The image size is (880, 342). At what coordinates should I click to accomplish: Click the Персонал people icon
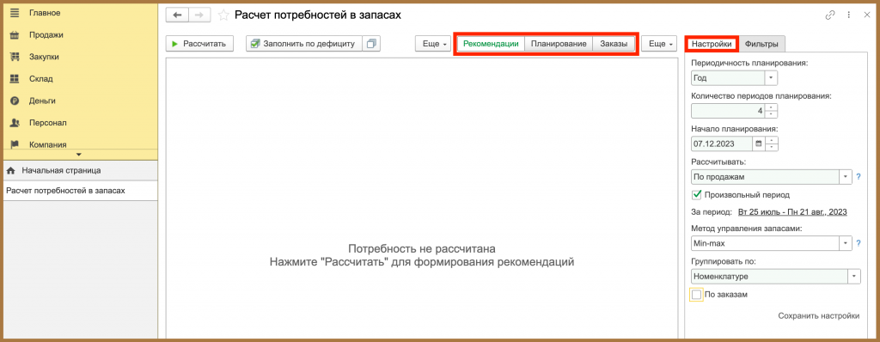click(15, 123)
